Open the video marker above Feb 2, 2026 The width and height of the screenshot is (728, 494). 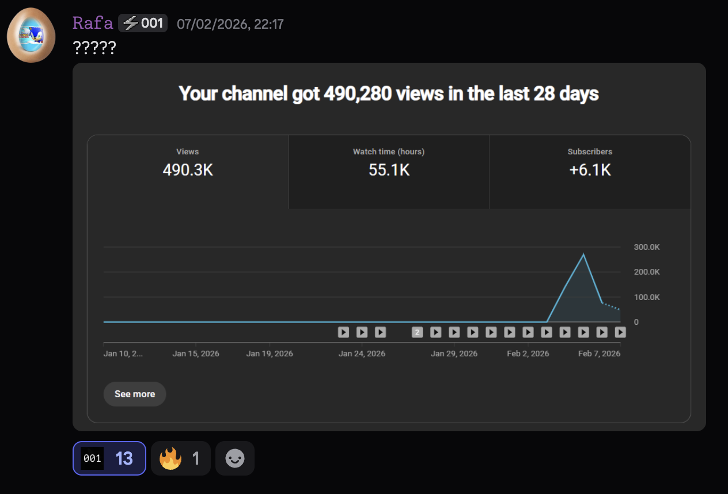pos(528,332)
